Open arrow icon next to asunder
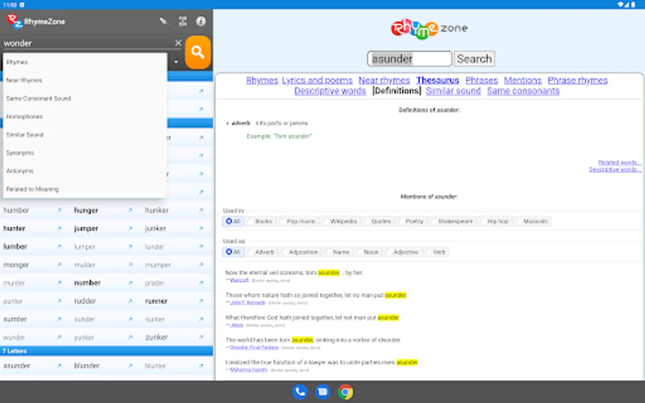Viewport: 645px width, 403px height. tap(59, 366)
